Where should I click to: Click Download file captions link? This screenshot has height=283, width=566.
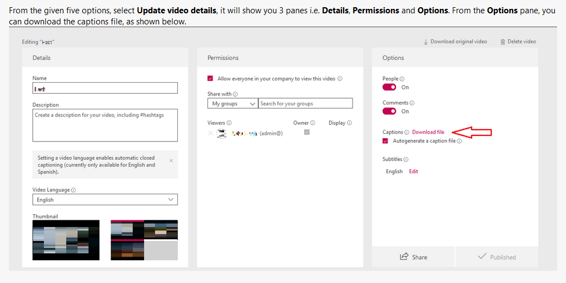[428, 132]
